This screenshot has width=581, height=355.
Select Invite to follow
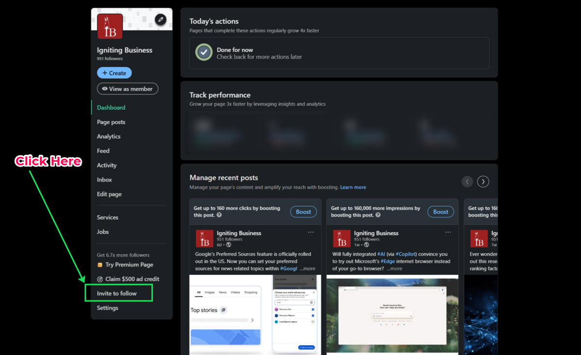pos(117,293)
